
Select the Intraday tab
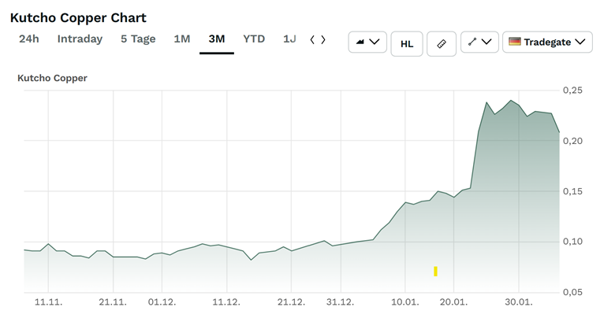(80, 39)
